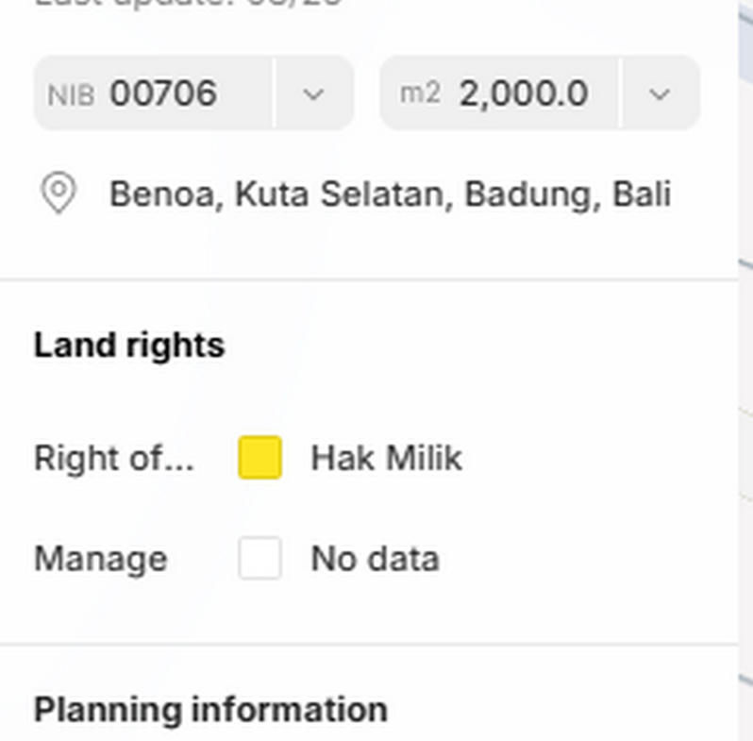Click the white No data swatch
Viewport: 753px width, 741px height.
coord(259,559)
